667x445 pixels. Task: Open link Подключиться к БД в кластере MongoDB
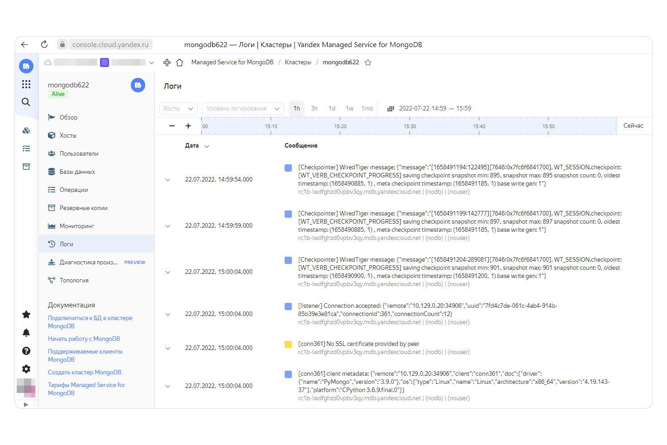click(90, 322)
